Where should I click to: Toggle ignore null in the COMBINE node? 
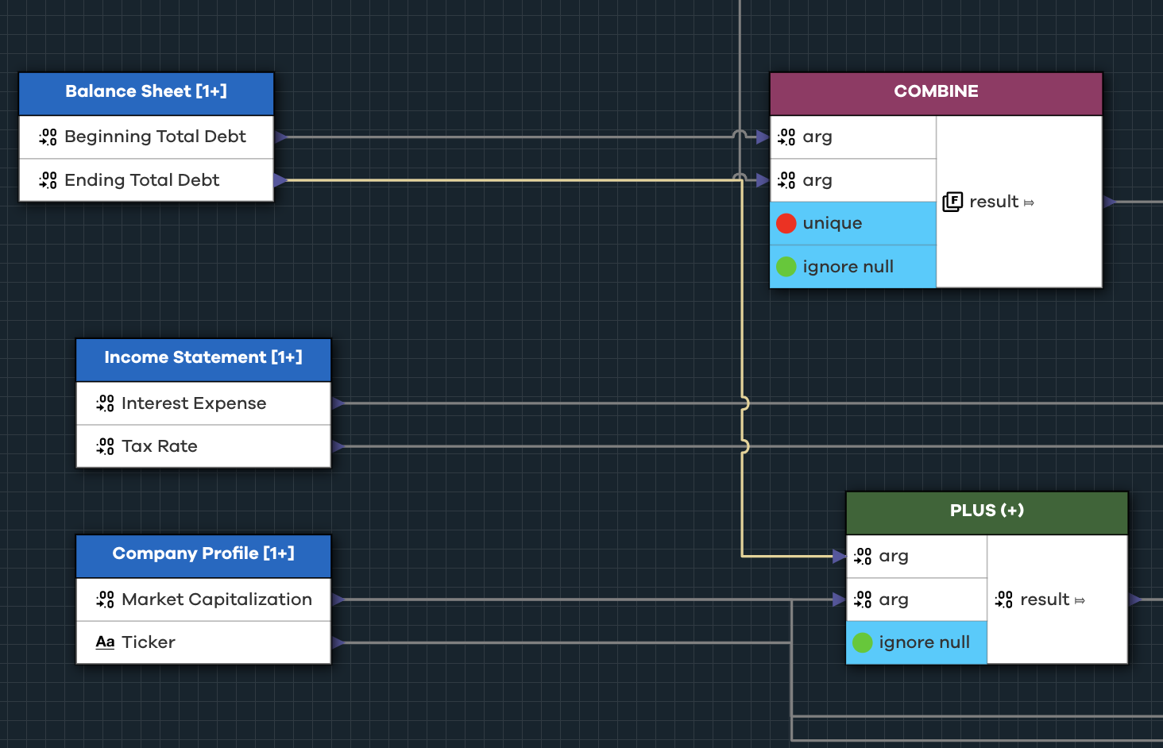[x=786, y=267]
